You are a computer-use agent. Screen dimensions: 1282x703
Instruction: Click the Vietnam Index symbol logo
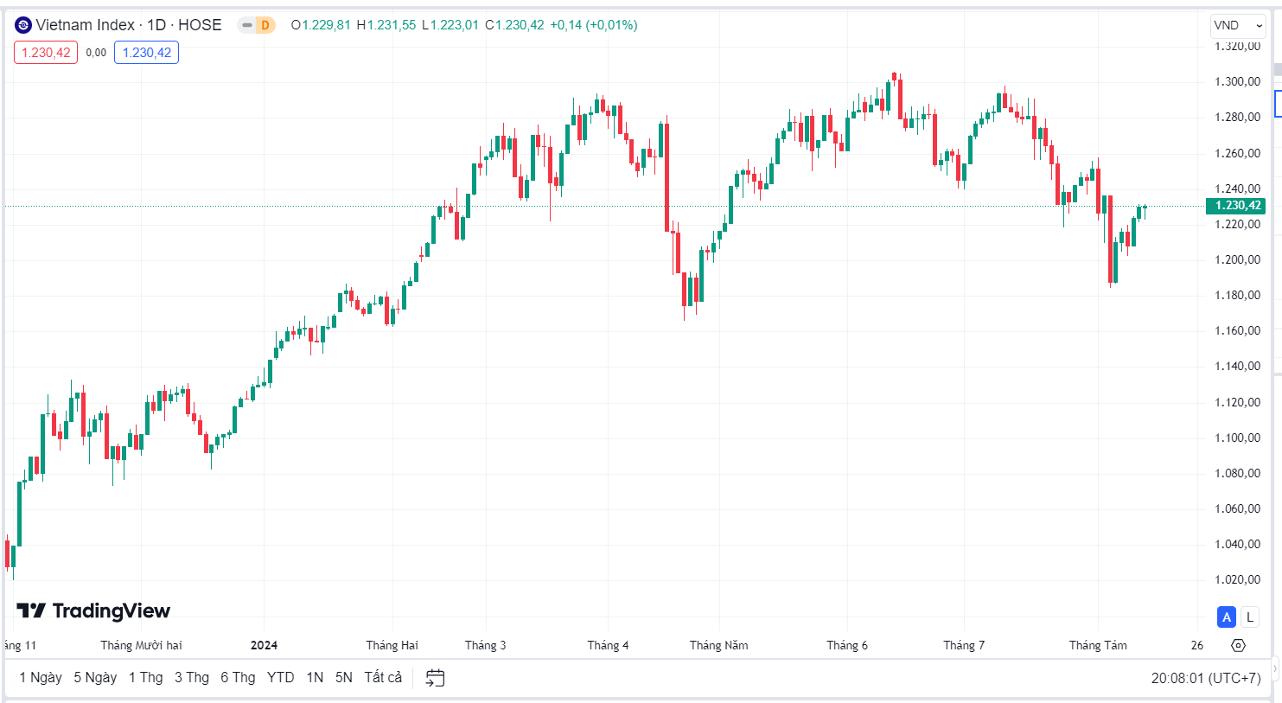point(23,25)
